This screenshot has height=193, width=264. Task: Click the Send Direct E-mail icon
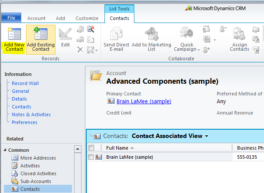click(x=116, y=34)
